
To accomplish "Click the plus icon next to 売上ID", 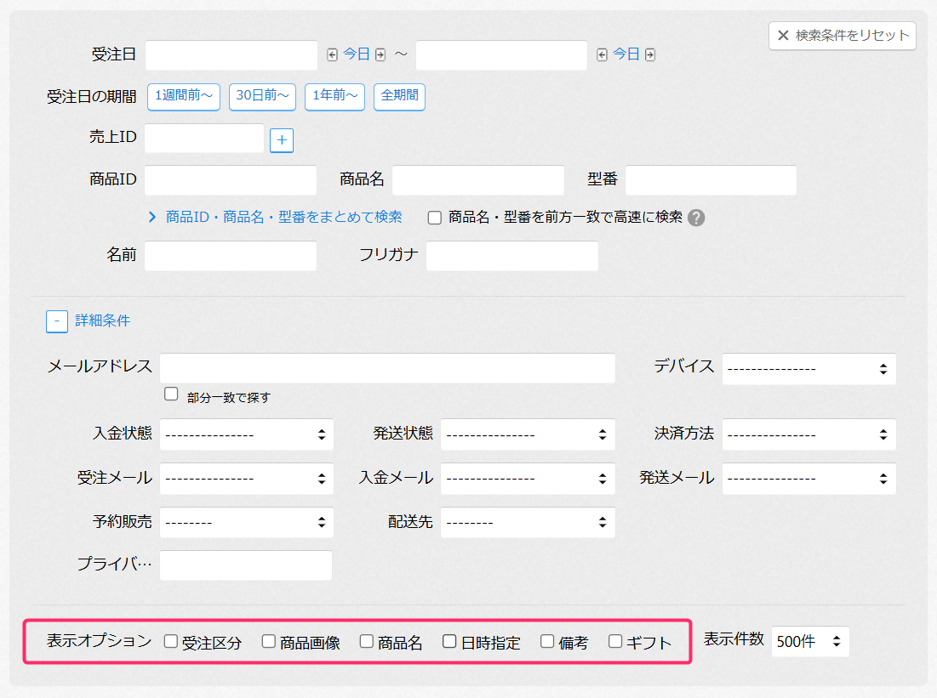I will pyautogui.click(x=282, y=140).
